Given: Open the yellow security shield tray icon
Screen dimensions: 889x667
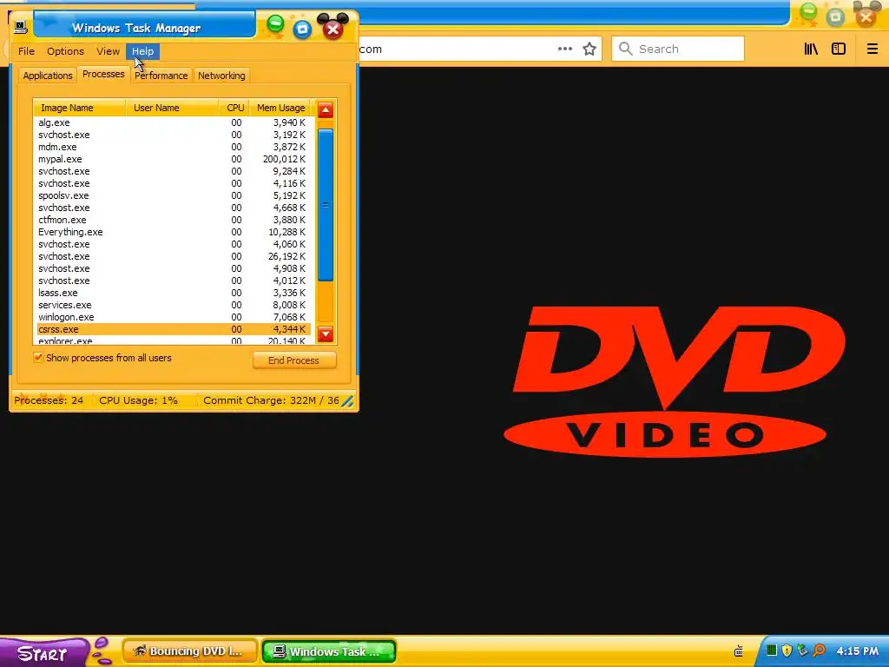Looking at the screenshot, I should pos(787,650).
